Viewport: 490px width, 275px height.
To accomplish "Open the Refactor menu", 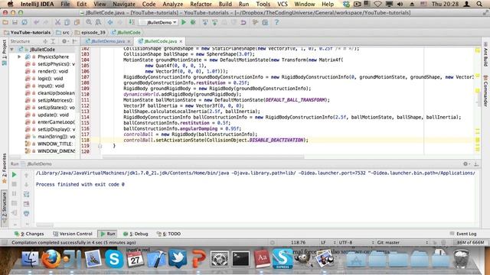I will [x=201, y=4].
